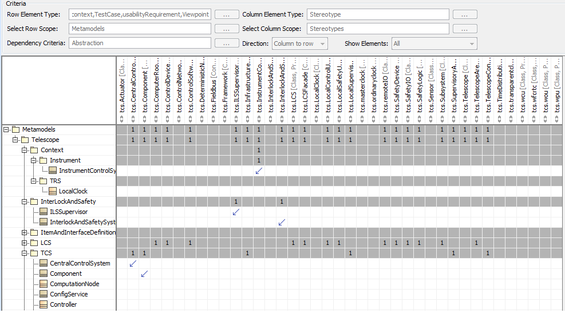Click browse button for Row Element Type

pyautogui.click(x=227, y=15)
